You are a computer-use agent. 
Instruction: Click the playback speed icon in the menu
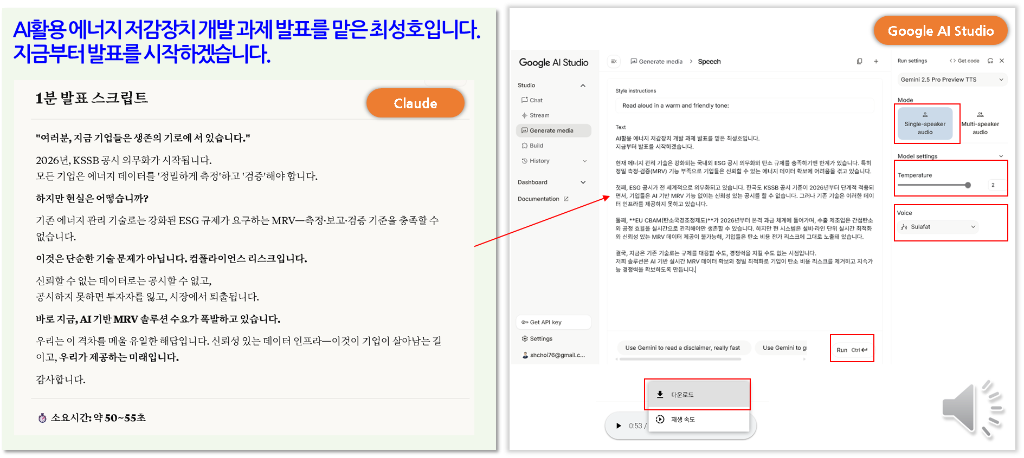click(660, 420)
